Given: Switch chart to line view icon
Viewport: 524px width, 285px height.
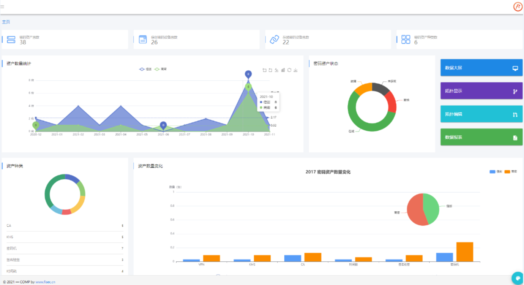Looking at the screenshot, I should click(276, 70).
